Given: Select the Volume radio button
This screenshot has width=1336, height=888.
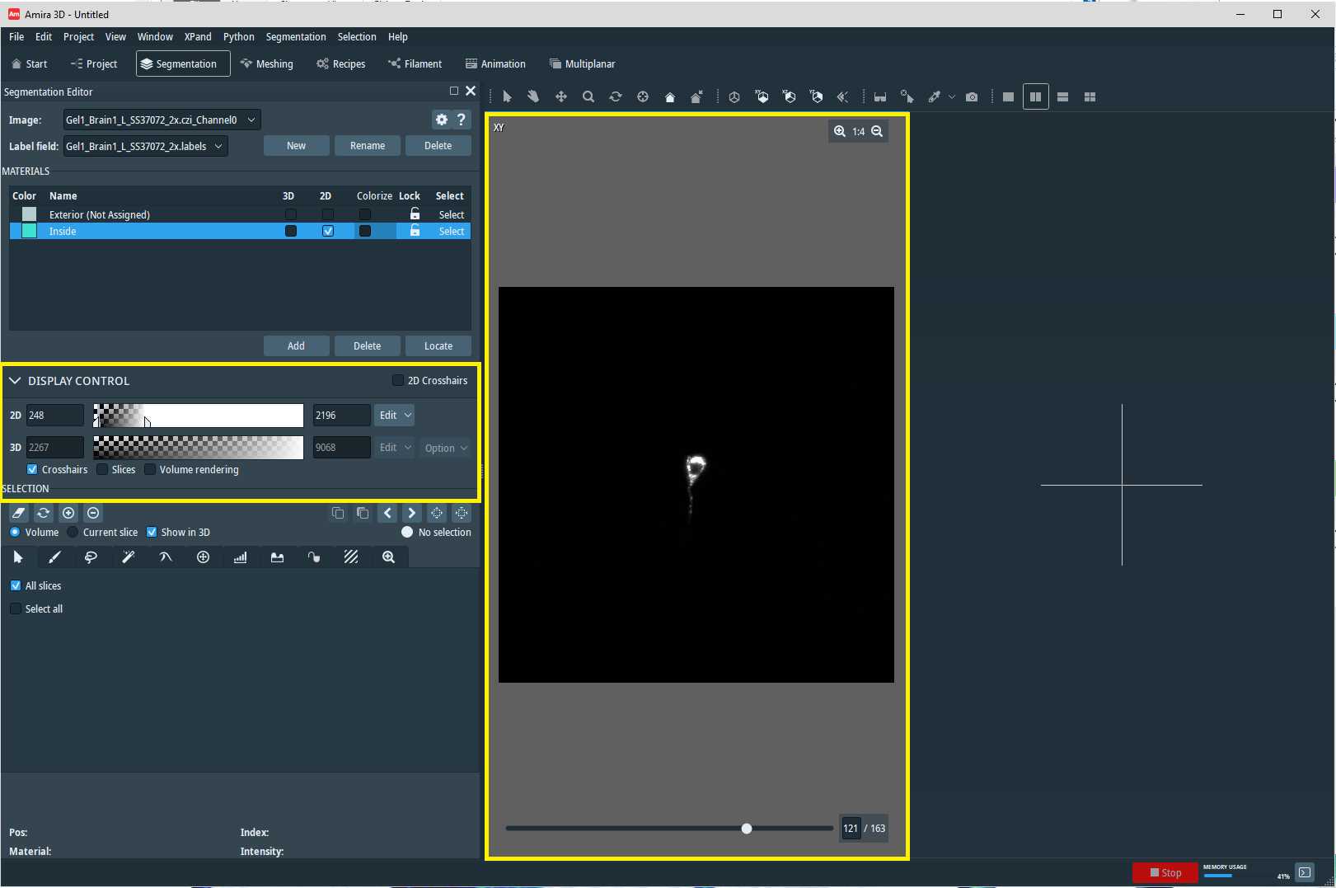Looking at the screenshot, I should point(15,532).
